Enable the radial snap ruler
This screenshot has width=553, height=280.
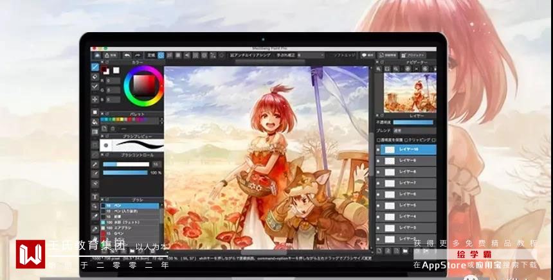click(195, 55)
